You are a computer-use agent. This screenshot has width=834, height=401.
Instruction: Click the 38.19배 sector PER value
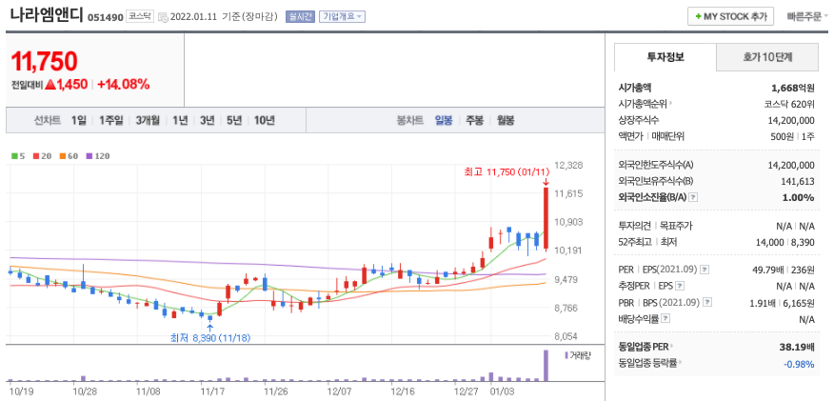(796, 348)
